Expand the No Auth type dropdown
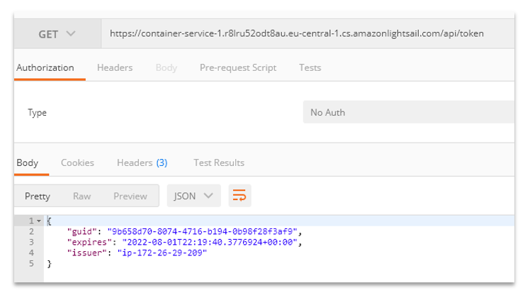The height and width of the screenshot is (293, 525). coord(407,112)
